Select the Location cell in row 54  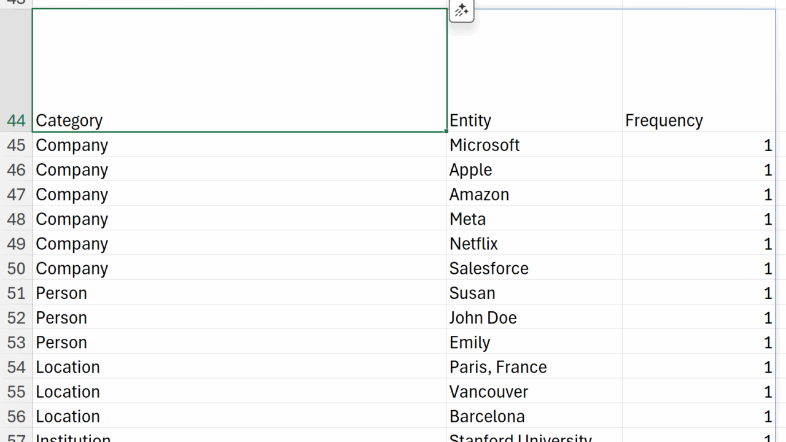tap(239, 366)
